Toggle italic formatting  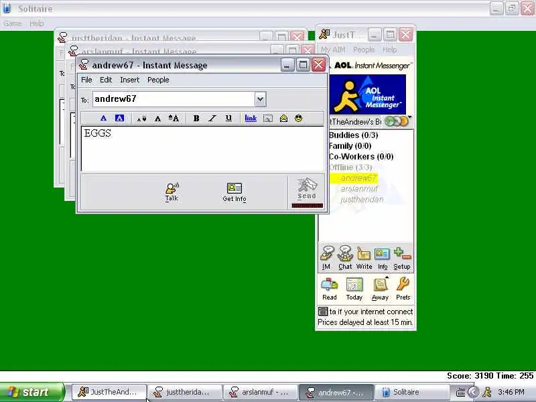(x=212, y=119)
